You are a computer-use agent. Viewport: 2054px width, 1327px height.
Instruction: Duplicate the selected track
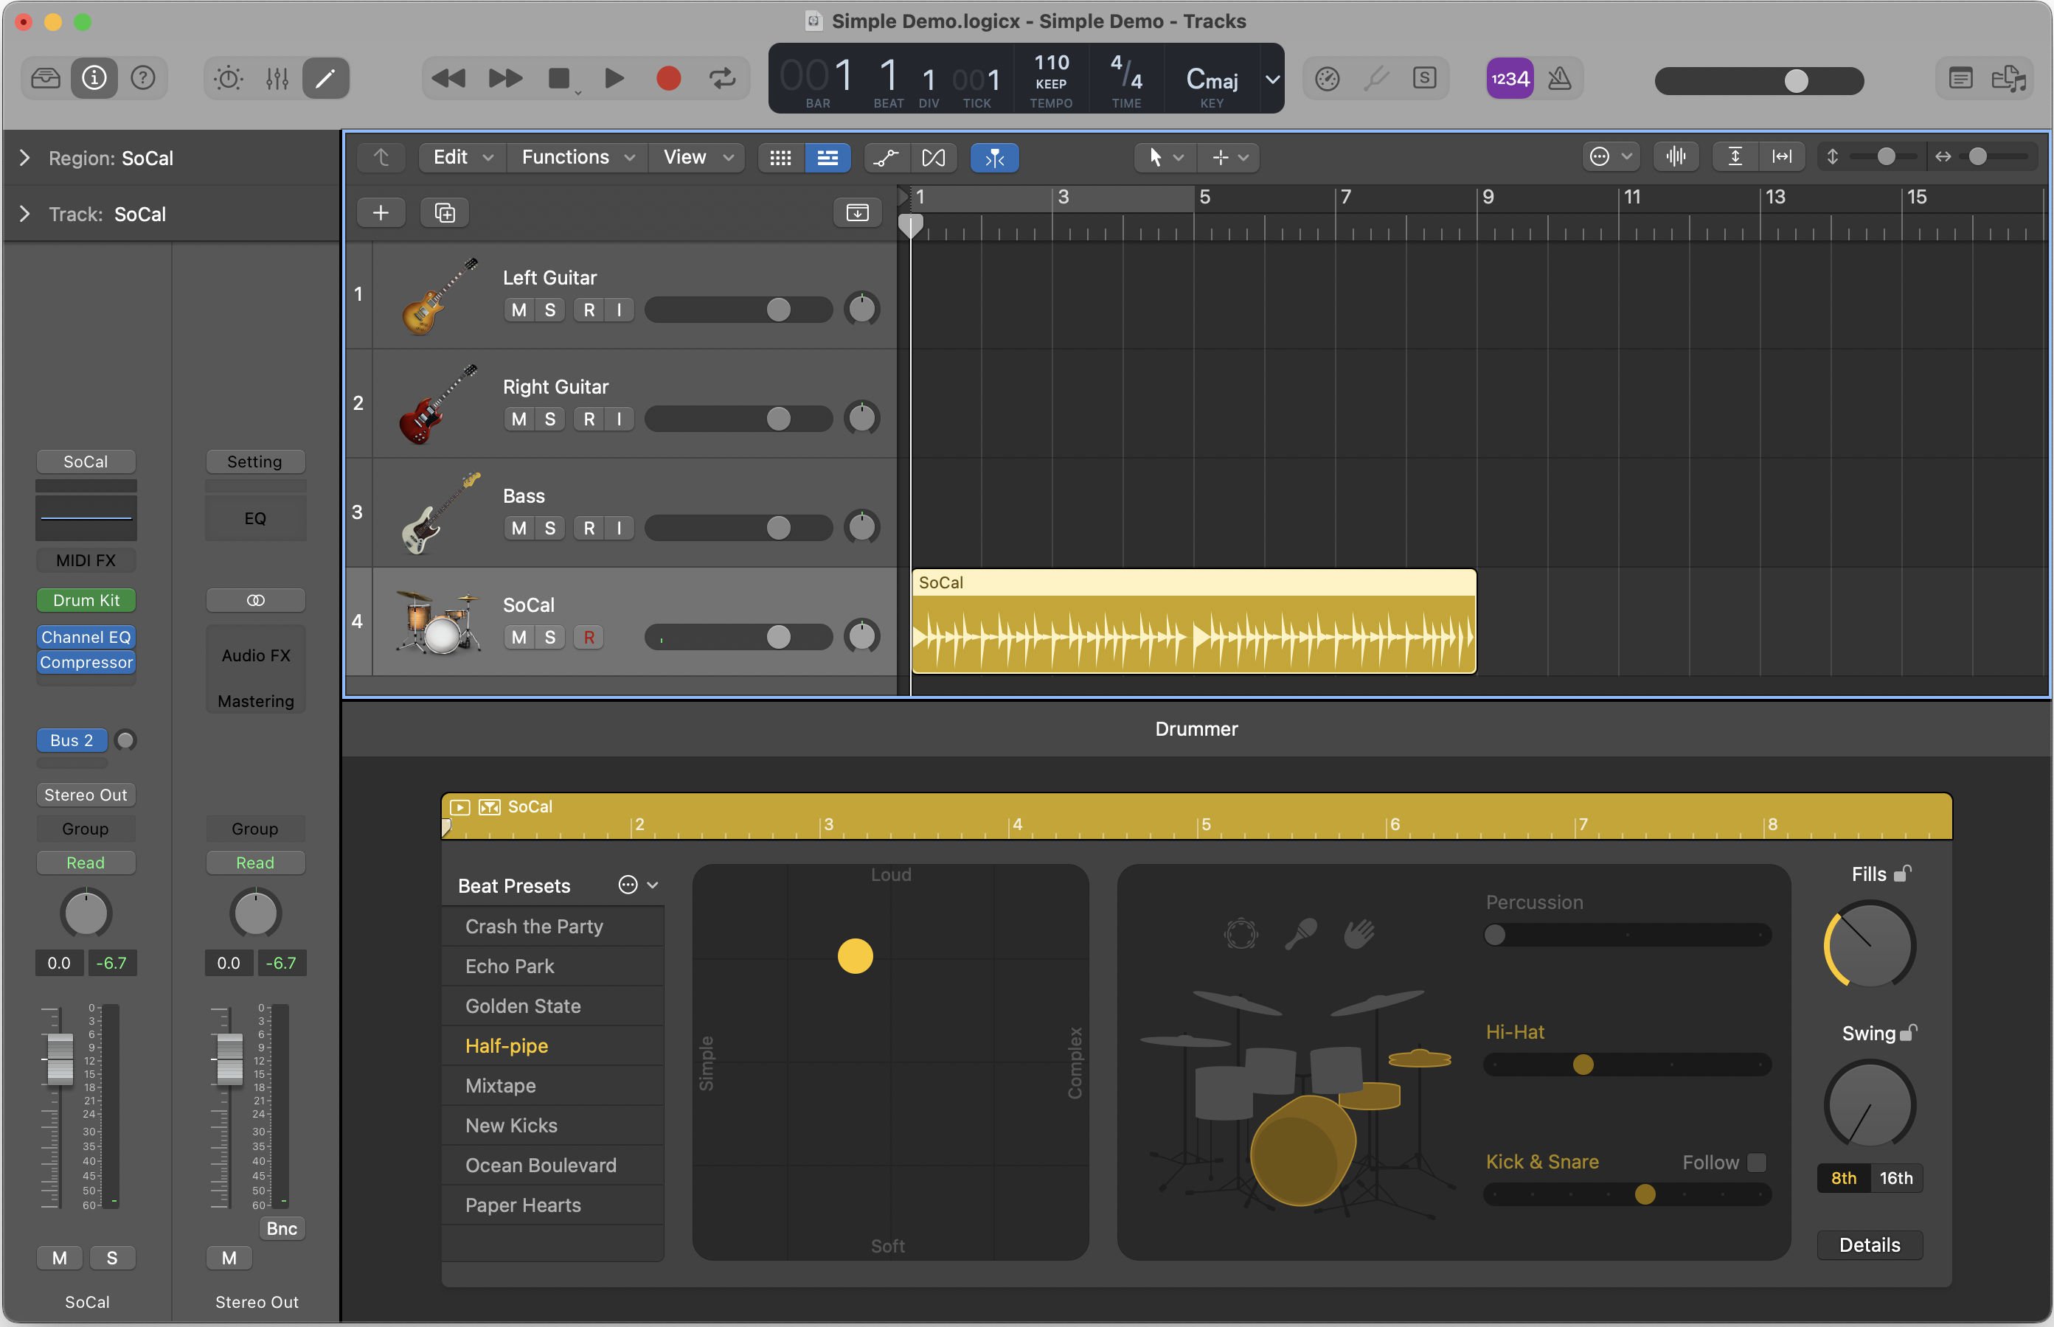[445, 212]
